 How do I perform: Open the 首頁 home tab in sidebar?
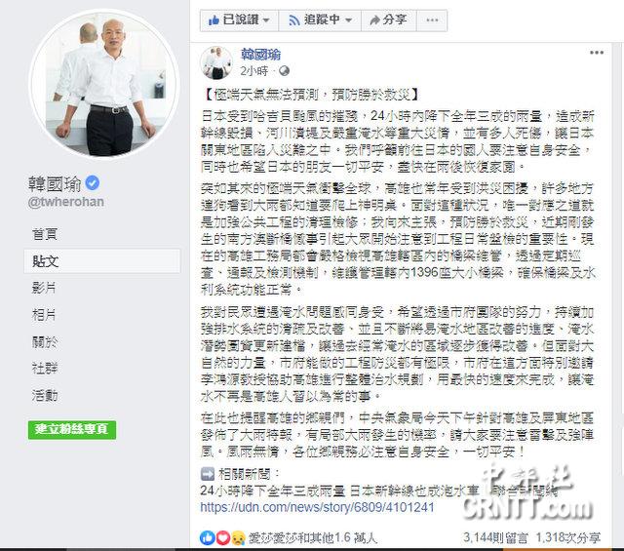click(x=45, y=234)
